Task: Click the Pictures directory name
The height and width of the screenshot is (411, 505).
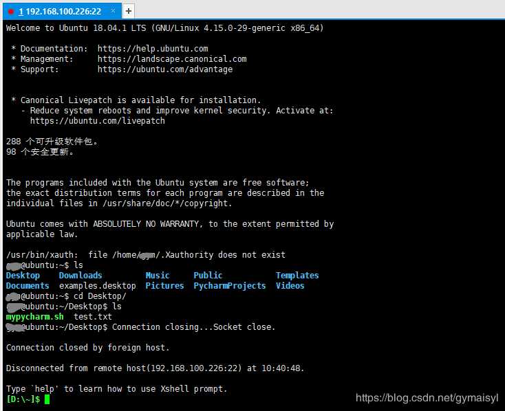Action: tap(164, 286)
